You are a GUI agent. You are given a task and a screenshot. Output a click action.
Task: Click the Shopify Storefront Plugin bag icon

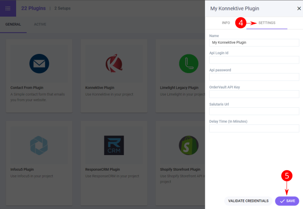(x=188, y=145)
